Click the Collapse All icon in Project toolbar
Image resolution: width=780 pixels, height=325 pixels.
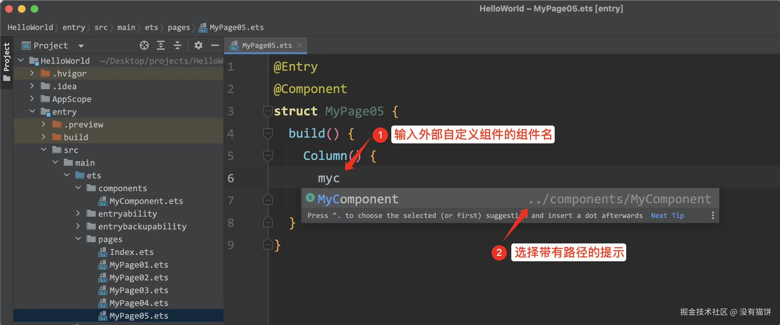177,46
